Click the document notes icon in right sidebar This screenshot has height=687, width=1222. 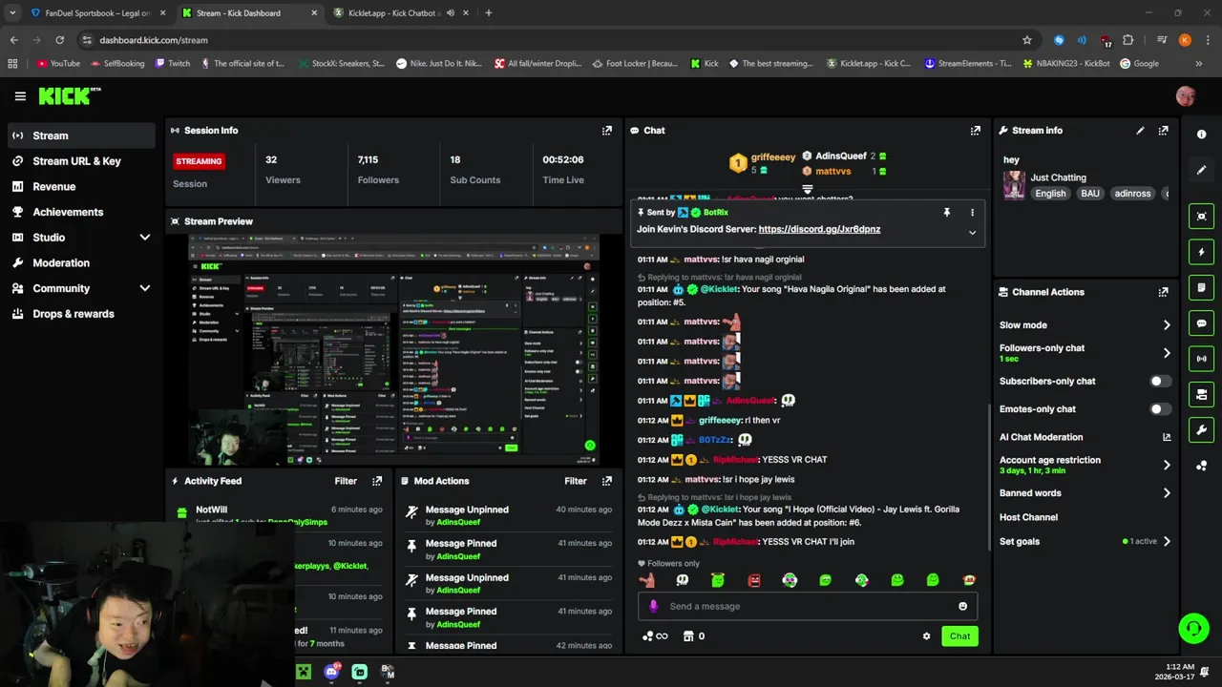(x=1202, y=287)
